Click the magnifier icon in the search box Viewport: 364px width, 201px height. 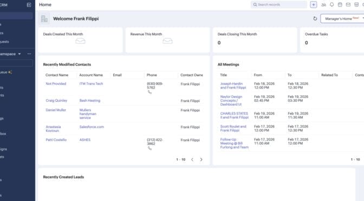click(x=255, y=5)
